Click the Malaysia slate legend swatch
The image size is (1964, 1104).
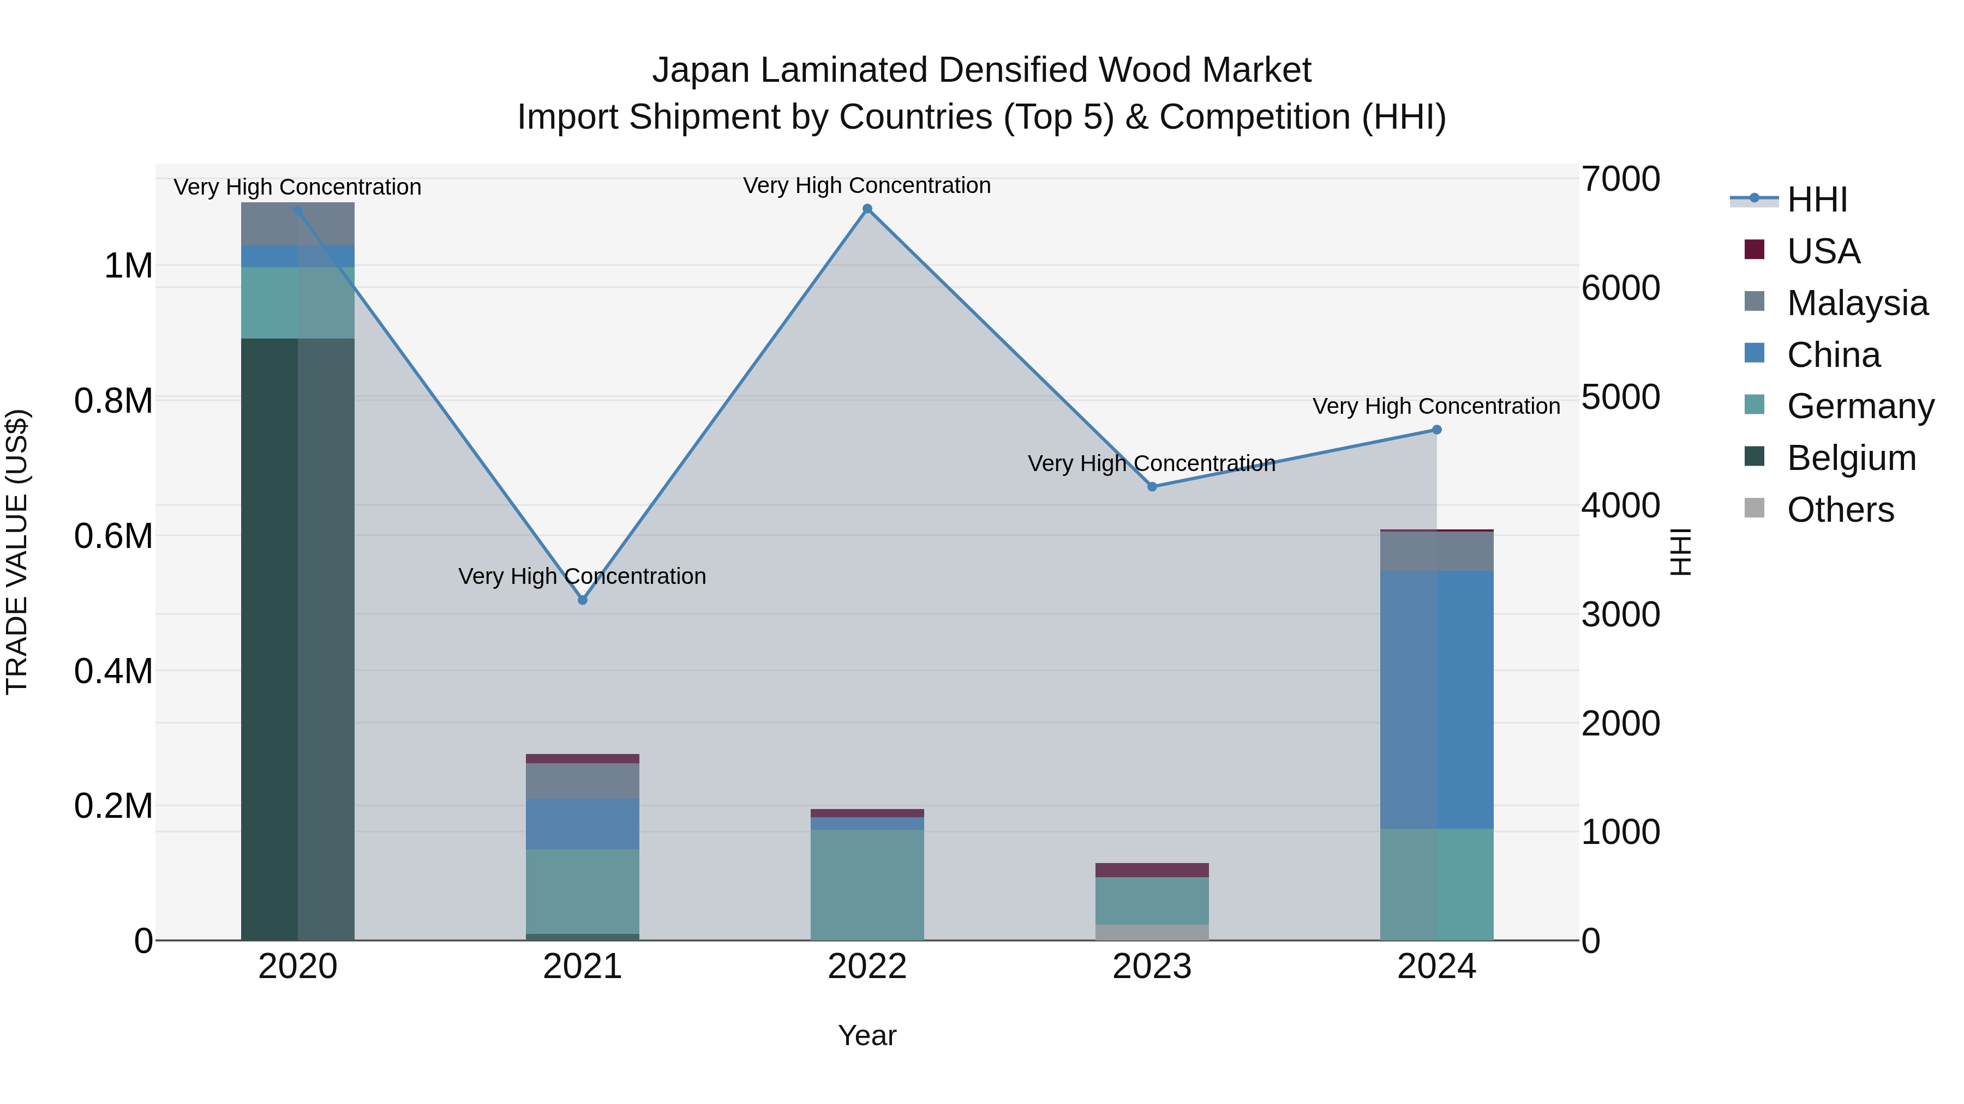(x=1755, y=301)
